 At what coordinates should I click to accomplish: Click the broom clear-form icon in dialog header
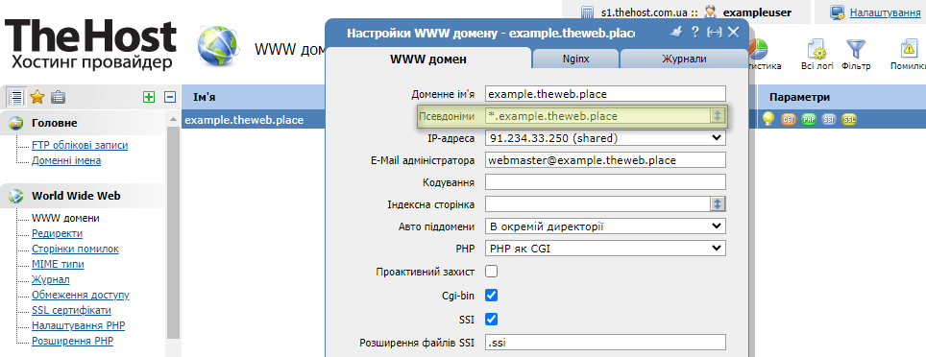pyautogui.click(x=677, y=32)
